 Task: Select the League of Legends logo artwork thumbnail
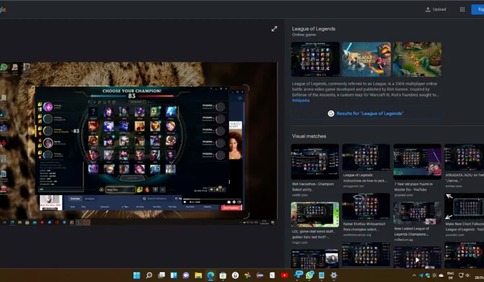pyautogui.click(x=366, y=59)
